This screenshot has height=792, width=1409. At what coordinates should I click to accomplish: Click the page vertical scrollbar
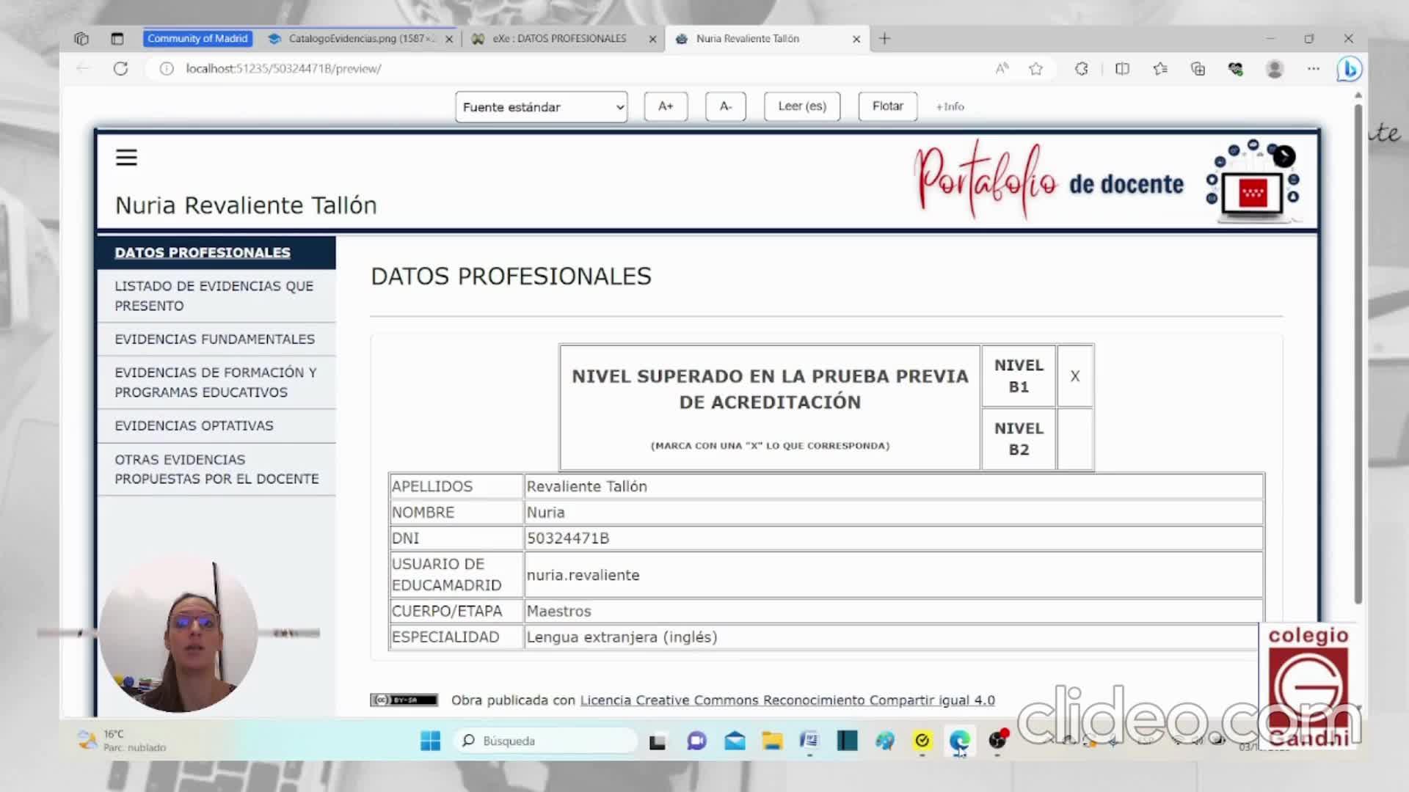point(1358,352)
